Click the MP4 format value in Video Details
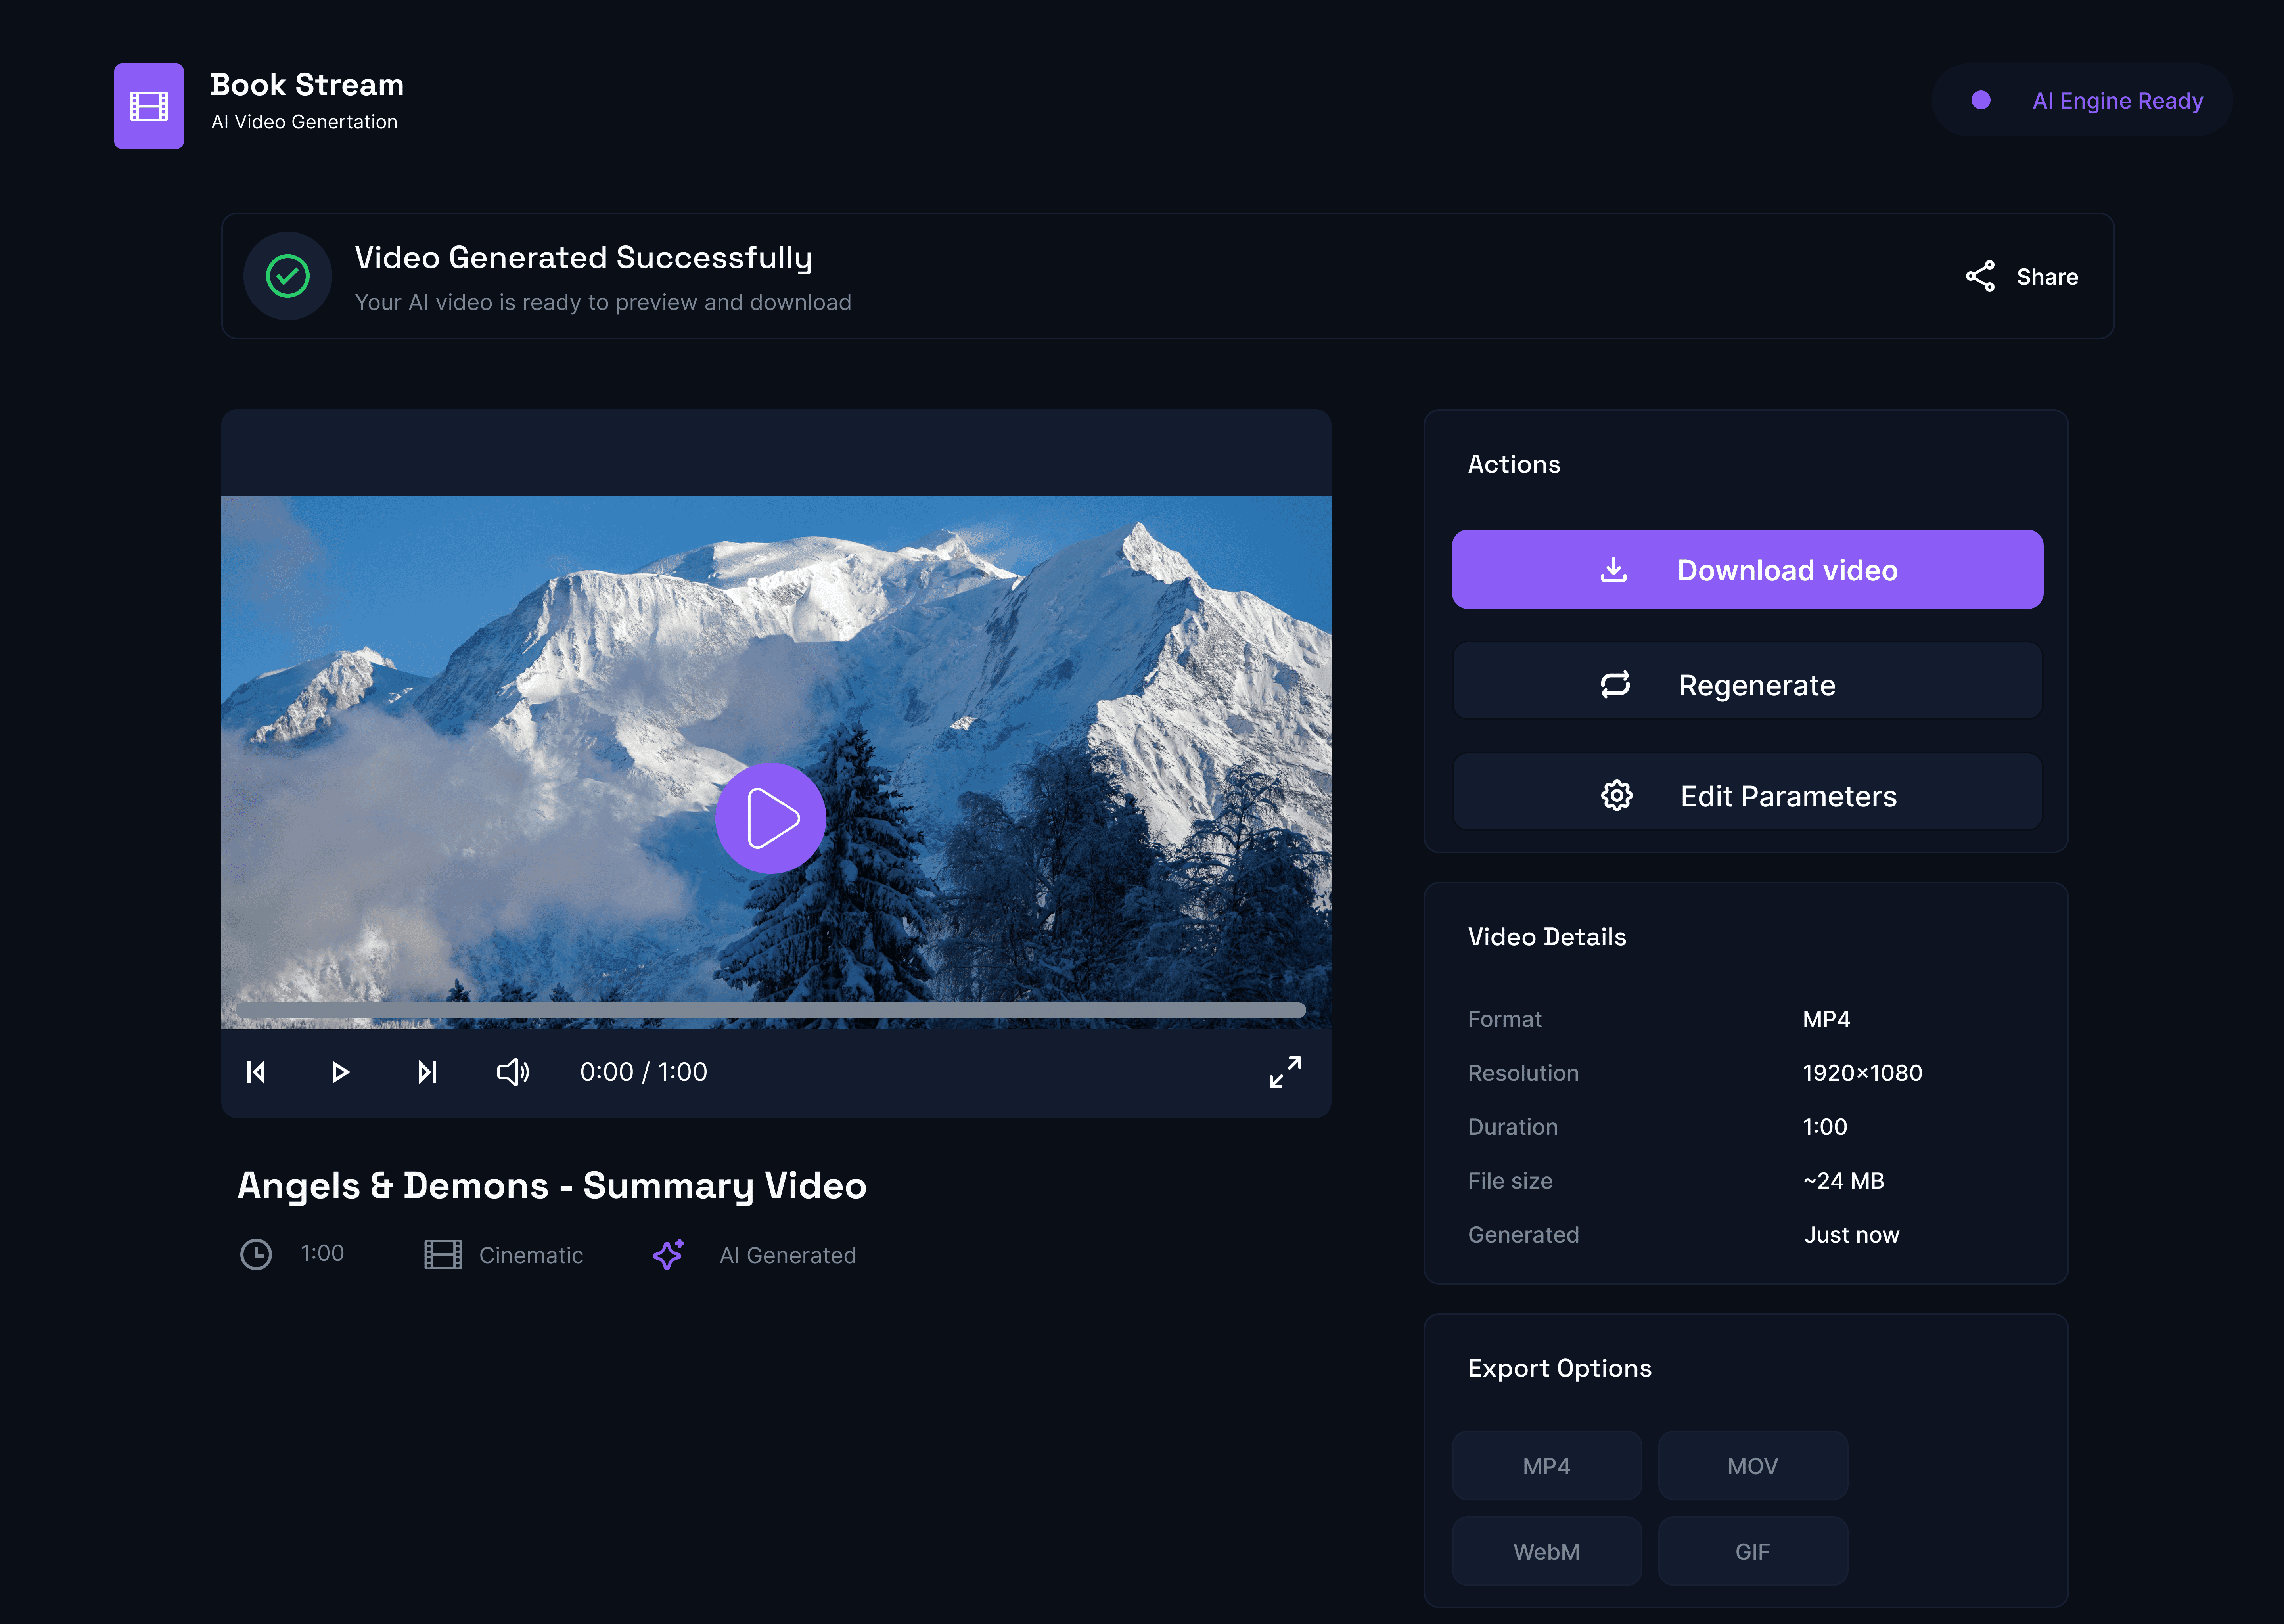This screenshot has width=2284, height=1624. click(x=1826, y=1019)
